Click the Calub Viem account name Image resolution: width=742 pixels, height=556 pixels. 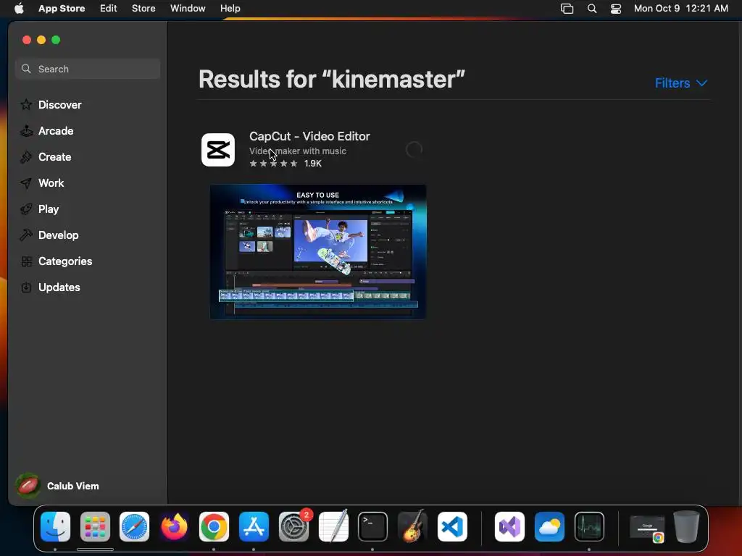(x=73, y=486)
